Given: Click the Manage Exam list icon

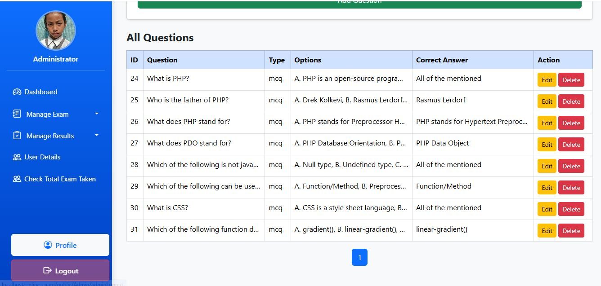Looking at the screenshot, I should tap(17, 114).
